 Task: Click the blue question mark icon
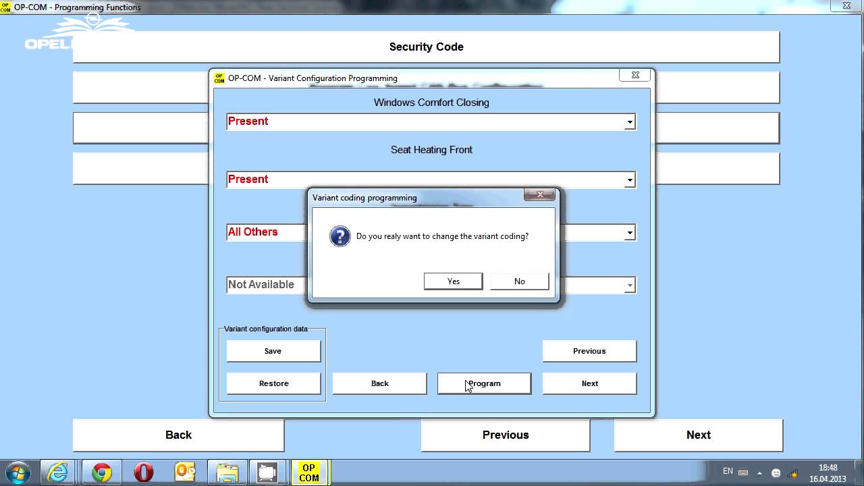340,236
